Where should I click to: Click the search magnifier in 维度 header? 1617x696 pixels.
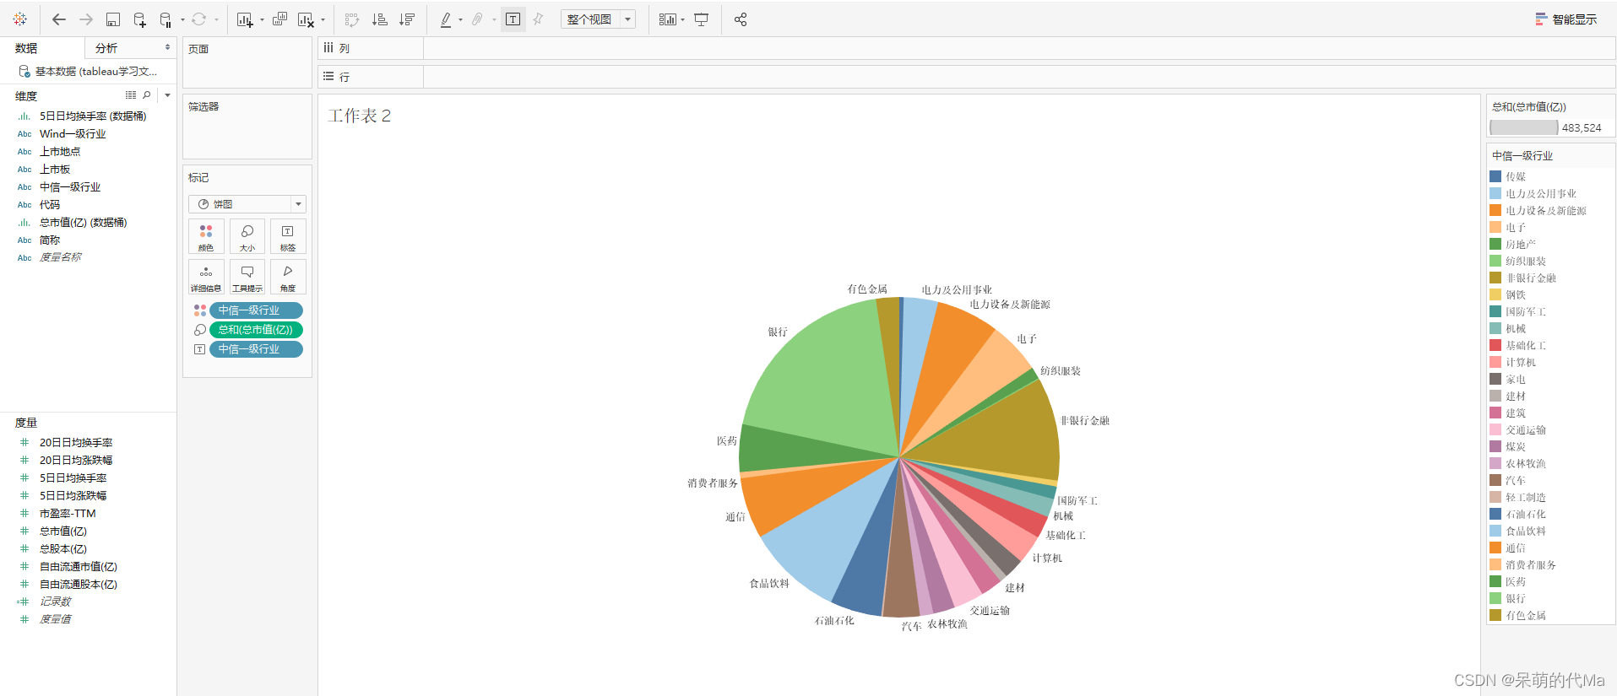click(x=147, y=95)
